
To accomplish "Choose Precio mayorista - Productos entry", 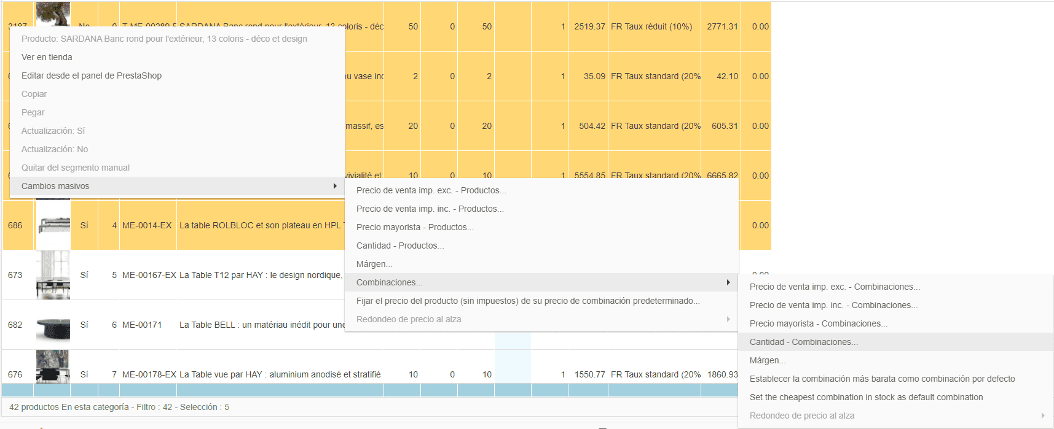I will pos(414,227).
